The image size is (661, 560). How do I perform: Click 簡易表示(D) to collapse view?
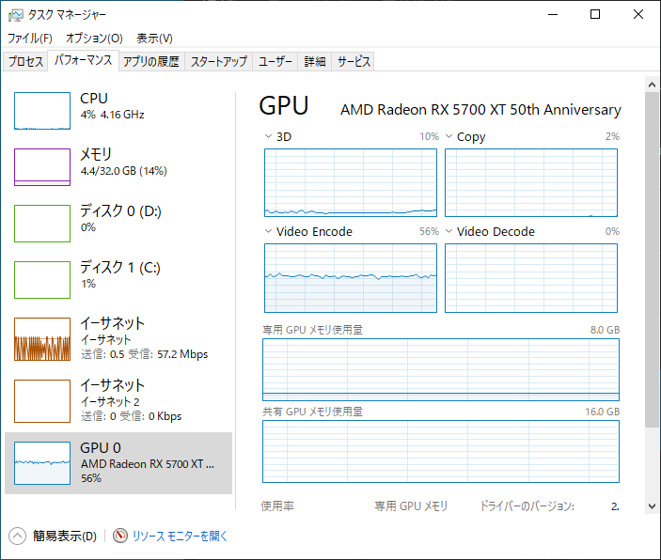tap(65, 536)
